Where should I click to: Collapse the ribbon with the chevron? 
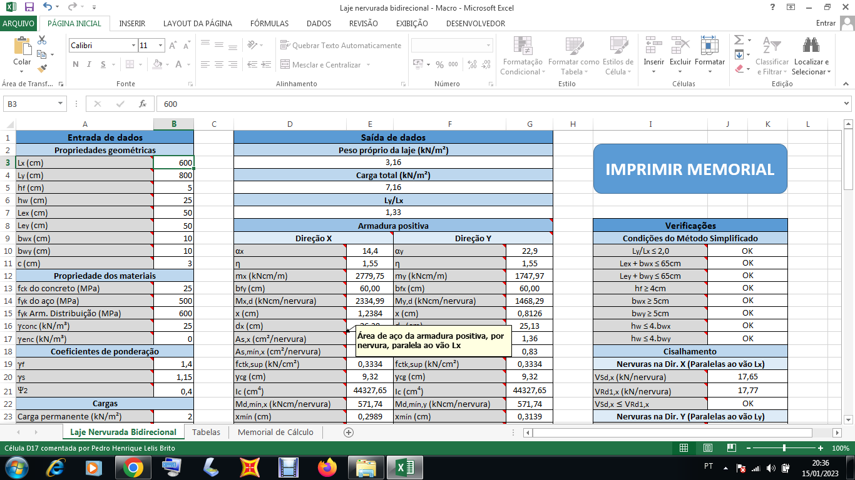[x=846, y=84]
